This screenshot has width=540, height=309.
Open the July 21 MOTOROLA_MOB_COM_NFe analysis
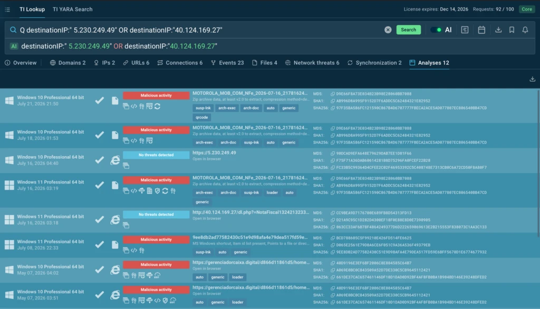(250, 93)
